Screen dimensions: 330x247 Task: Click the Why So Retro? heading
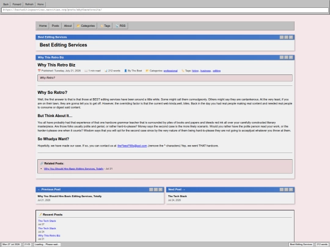(x=53, y=93)
